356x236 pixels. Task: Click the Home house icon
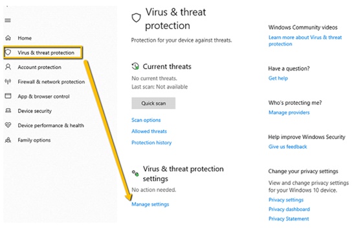pos(8,38)
